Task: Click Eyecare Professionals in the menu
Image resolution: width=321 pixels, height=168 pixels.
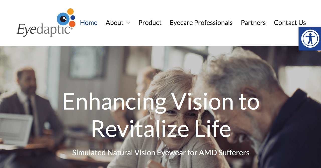Action: 201,23
